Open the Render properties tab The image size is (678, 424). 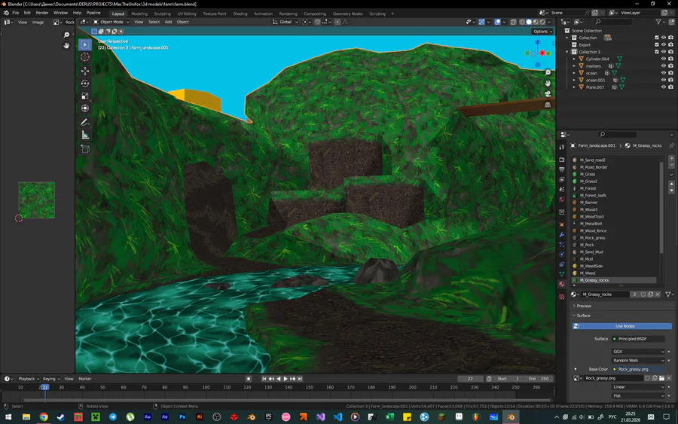click(x=562, y=160)
